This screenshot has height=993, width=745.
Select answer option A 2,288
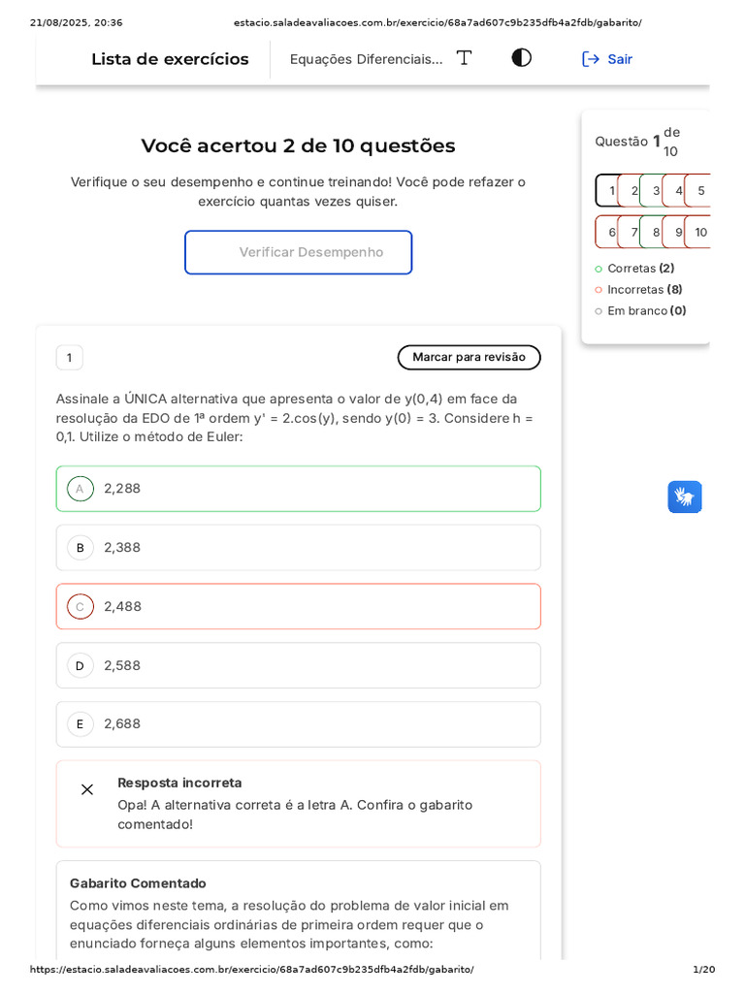click(x=298, y=489)
